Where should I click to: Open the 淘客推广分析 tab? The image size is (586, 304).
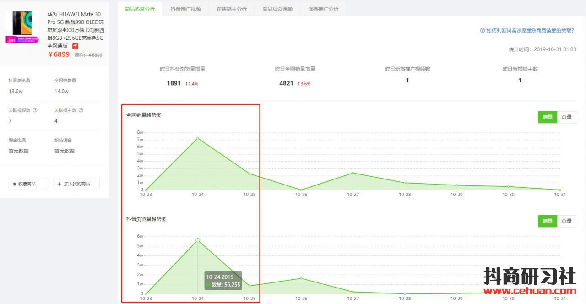tap(323, 9)
